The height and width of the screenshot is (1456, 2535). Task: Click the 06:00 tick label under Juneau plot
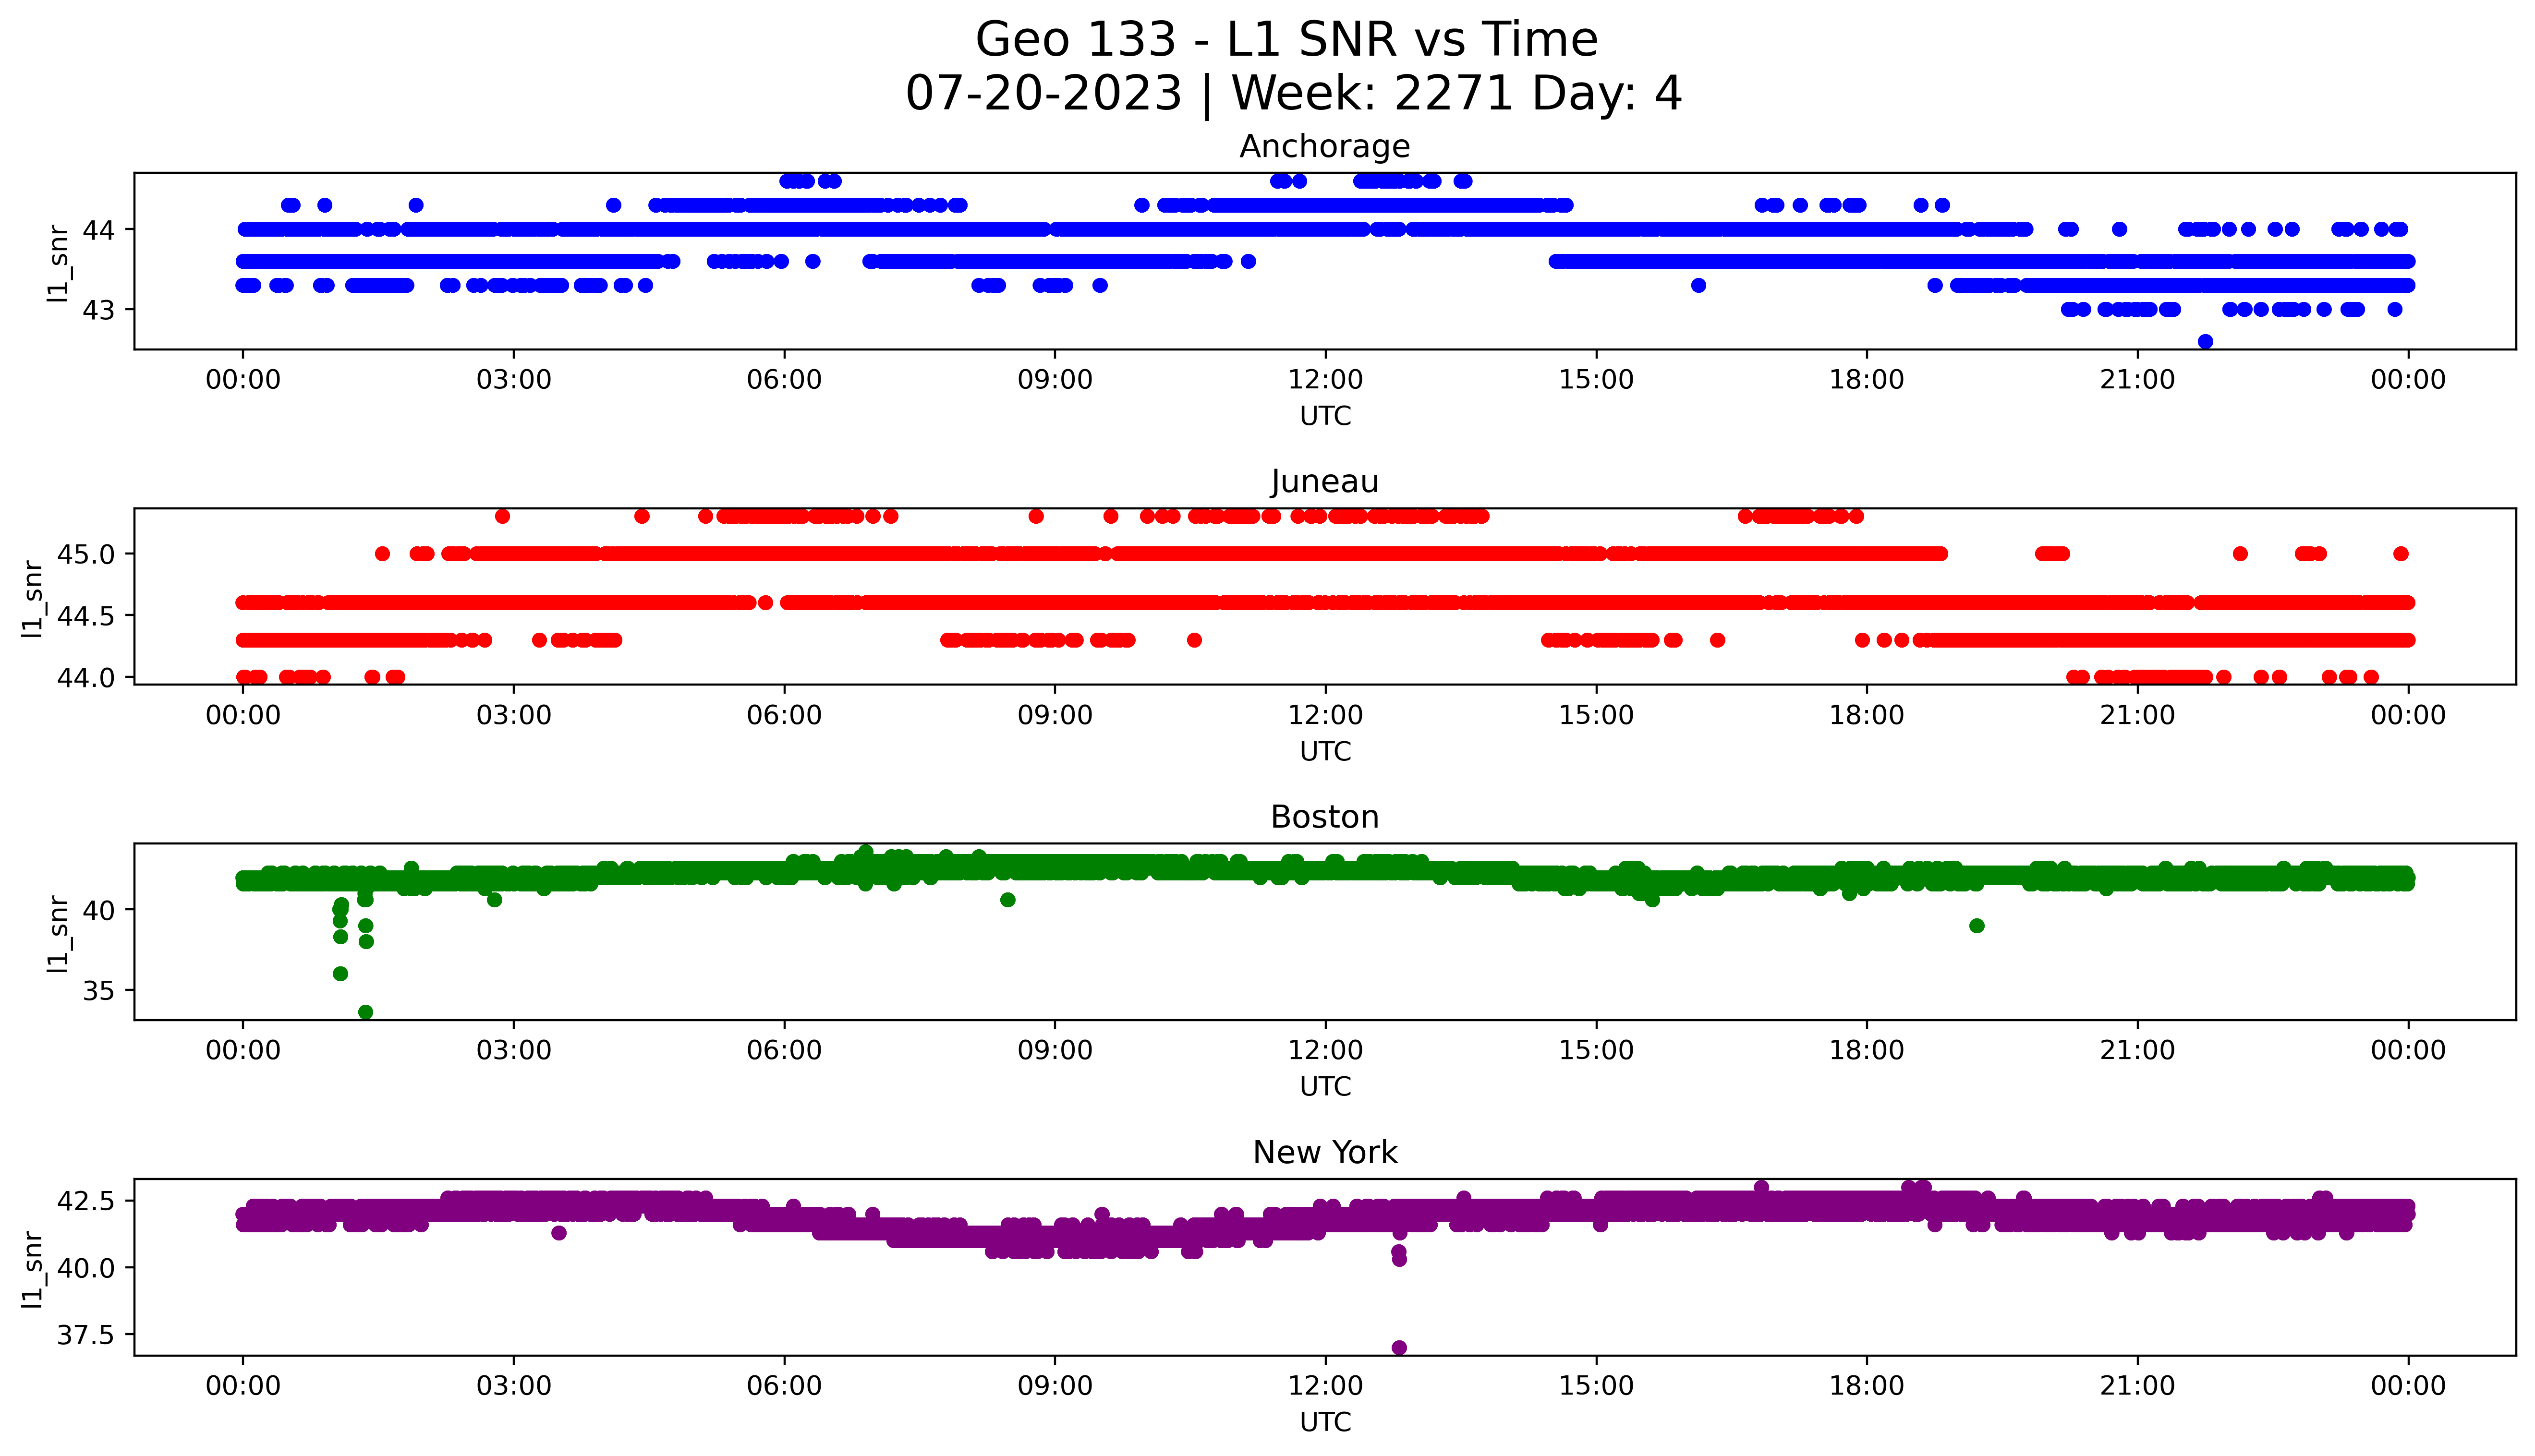click(x=784, y=715)
